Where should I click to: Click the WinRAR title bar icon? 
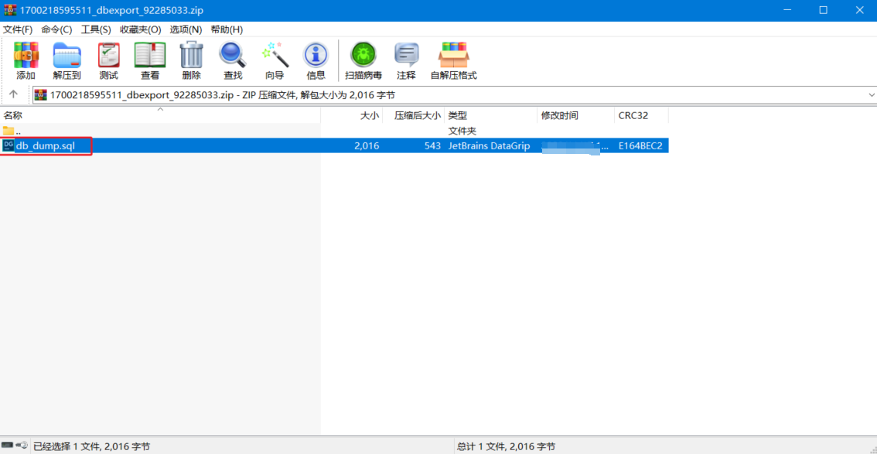(10, 10)
